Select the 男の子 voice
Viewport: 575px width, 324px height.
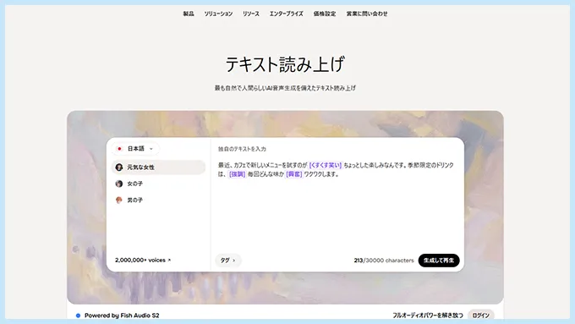pyautogui.click(x=158, y=200)
